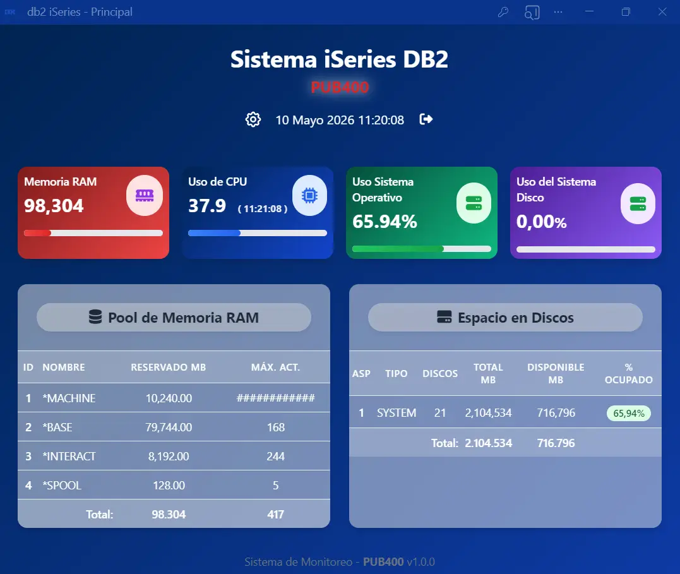Open settings via the gear icon

pos(253,119)
